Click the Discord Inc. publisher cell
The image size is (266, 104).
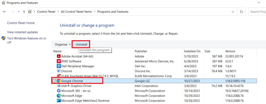click(x=143, y=71)
